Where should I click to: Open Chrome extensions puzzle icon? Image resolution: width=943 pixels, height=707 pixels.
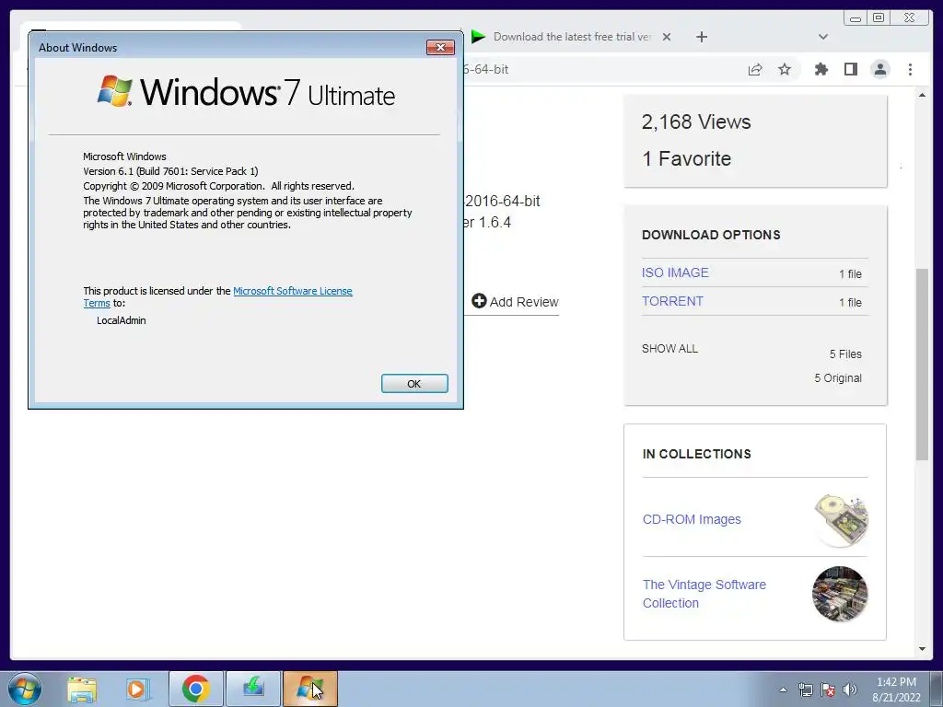click(x=821, y=69)
